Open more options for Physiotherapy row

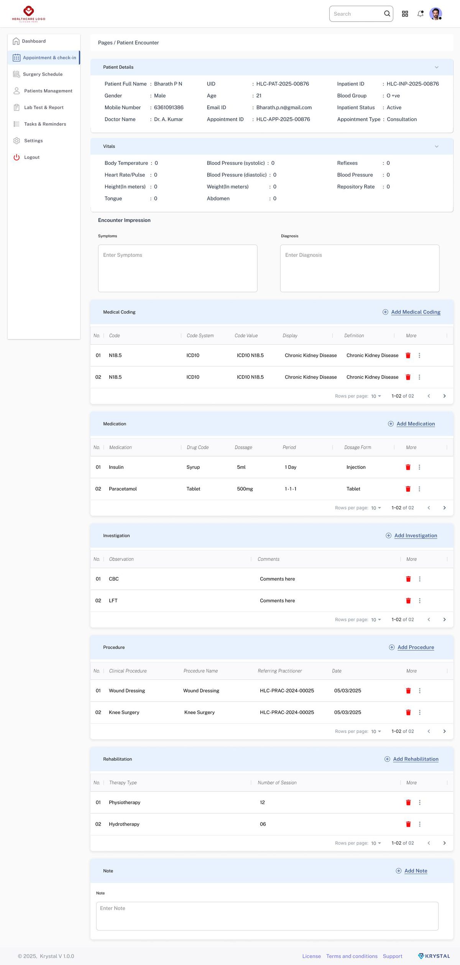pos(420,803)
